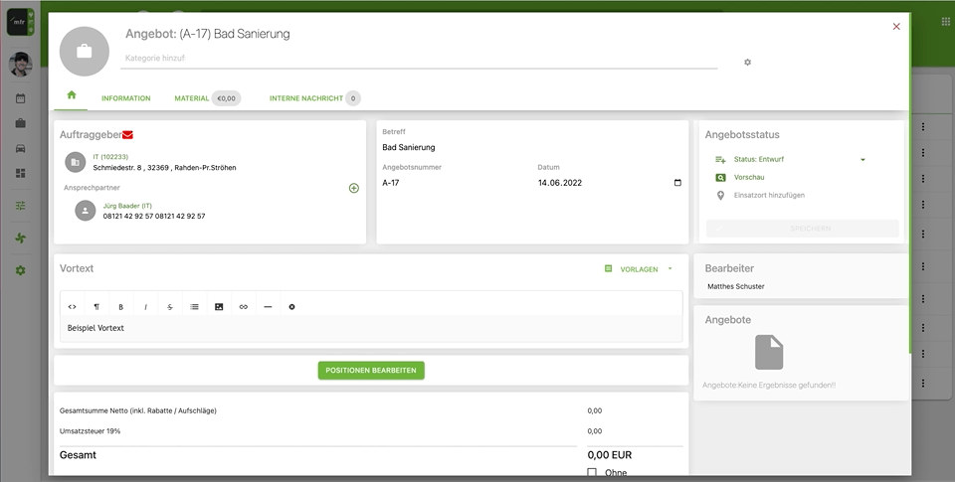
Task: Click the preview magnifier icon beside Vorschau
Action: (x=720, y=178)
